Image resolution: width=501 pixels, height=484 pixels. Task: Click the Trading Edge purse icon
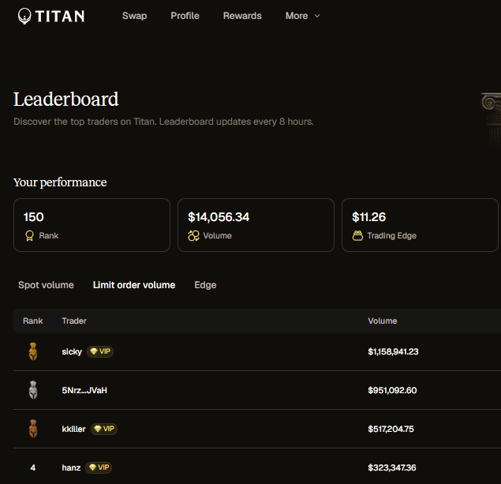pos(357,236)
